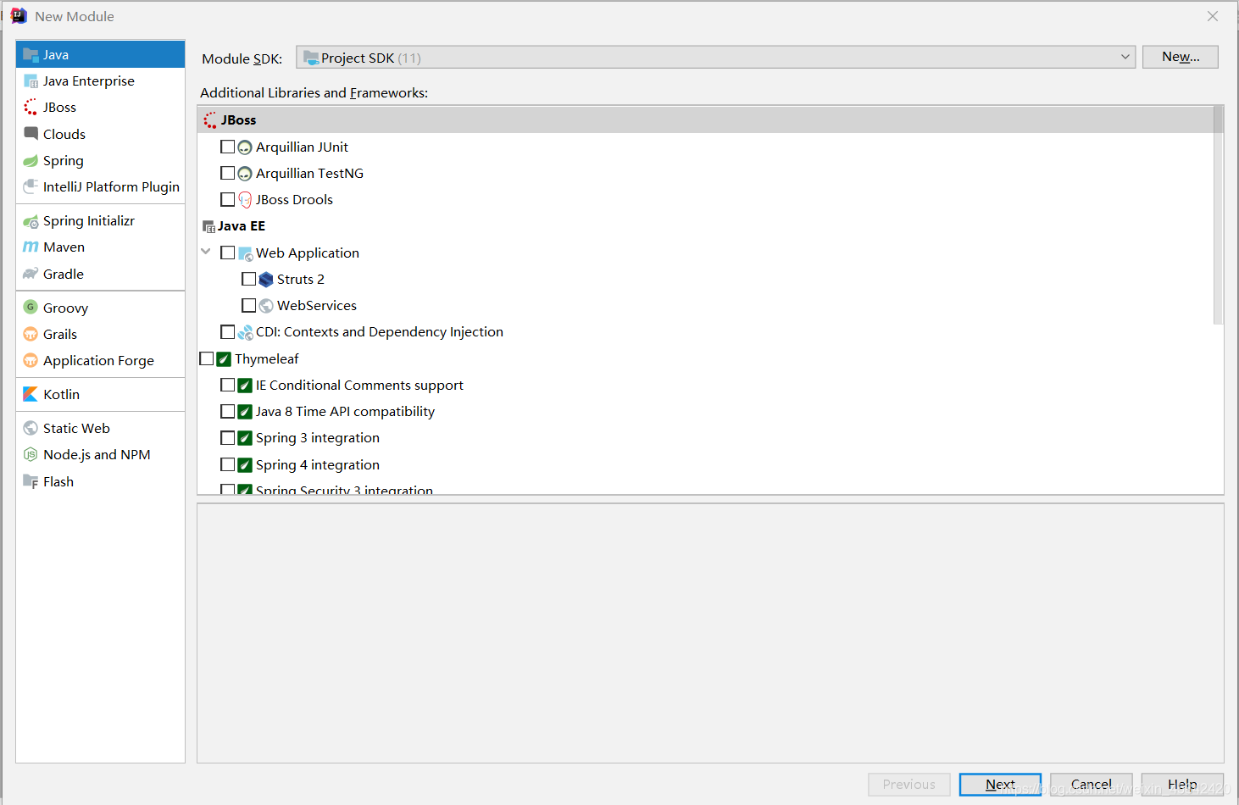1239x805 pixels.
Task: Enable CDI Contexts and Dependency Injection checkbox
Action: 227,331
